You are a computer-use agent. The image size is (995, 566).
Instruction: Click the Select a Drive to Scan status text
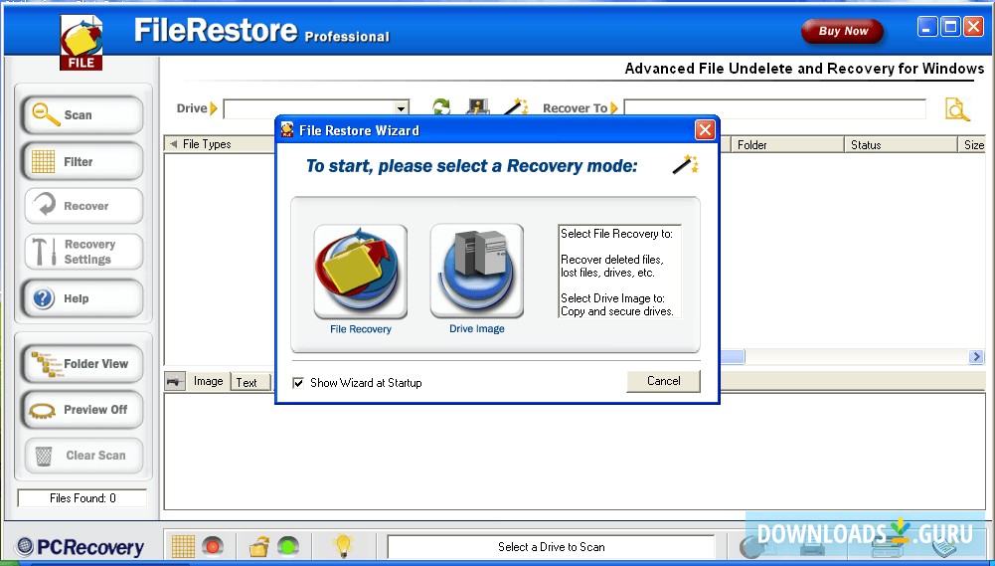pos(551,547)
